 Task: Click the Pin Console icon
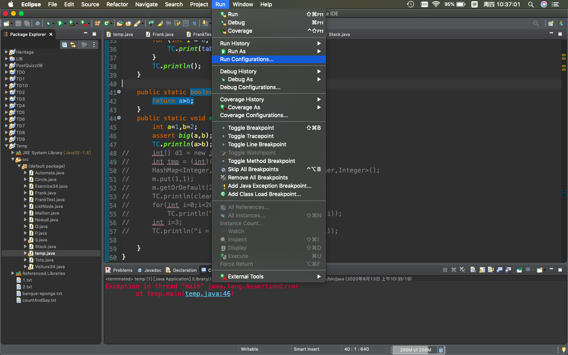(519, 270)
